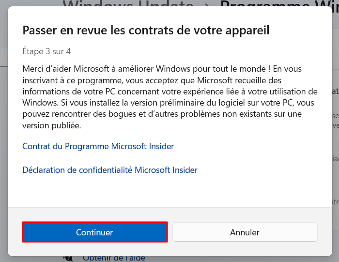Click the Étape 3 sur 4 step indicator

(46, 51)
